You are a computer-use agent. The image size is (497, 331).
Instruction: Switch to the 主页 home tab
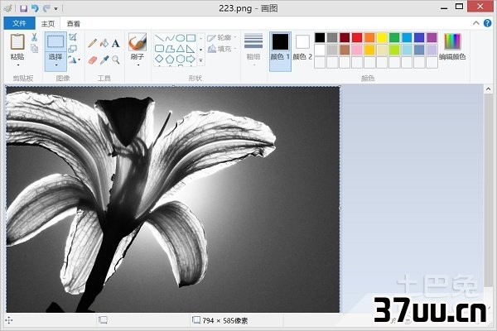coord(48,23)
